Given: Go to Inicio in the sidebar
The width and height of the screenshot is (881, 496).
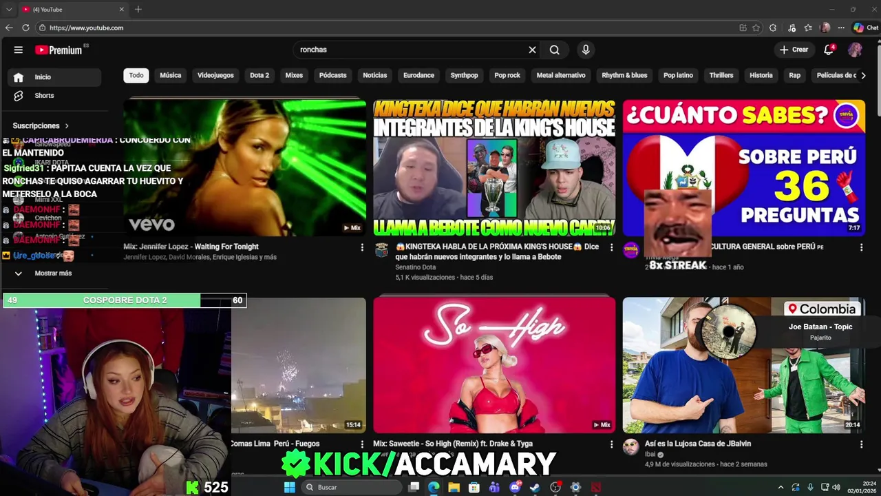Looking at the screenshot, I should tap(55, 77).
